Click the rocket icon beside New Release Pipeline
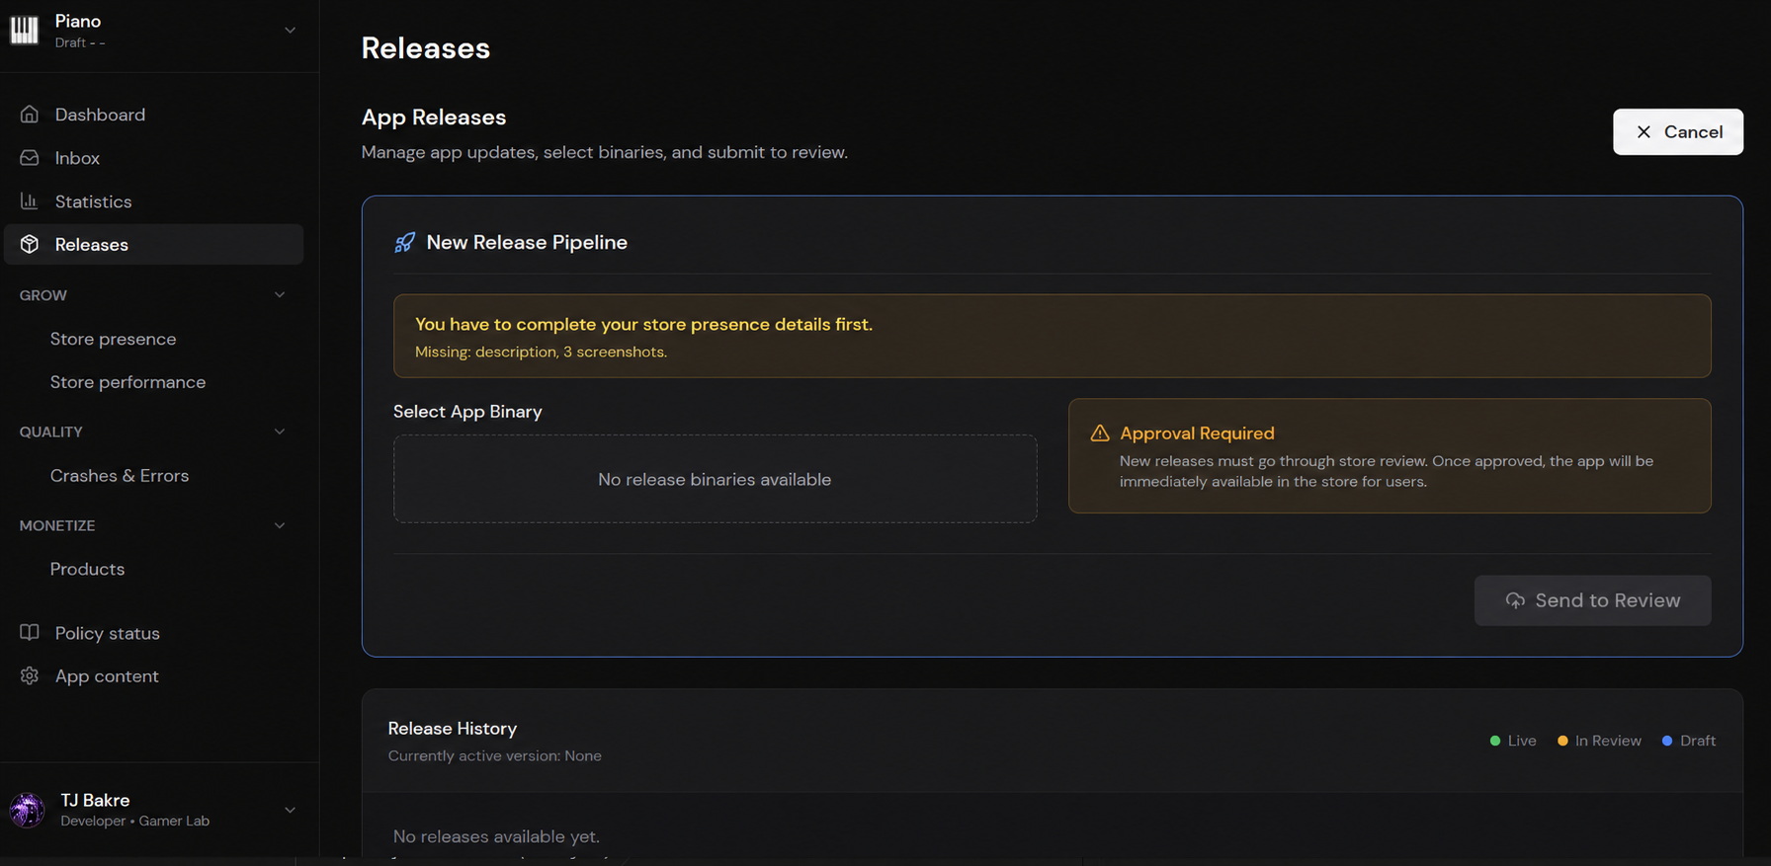Image resolution: width=1771 pixels, height=866 pixels. coord(405,243)
